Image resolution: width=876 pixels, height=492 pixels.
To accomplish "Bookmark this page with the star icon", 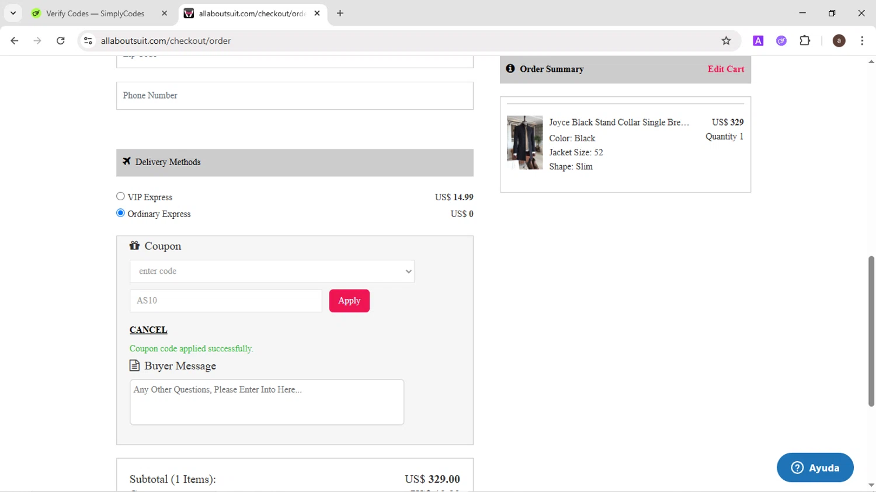I will (x=726, y=41).
